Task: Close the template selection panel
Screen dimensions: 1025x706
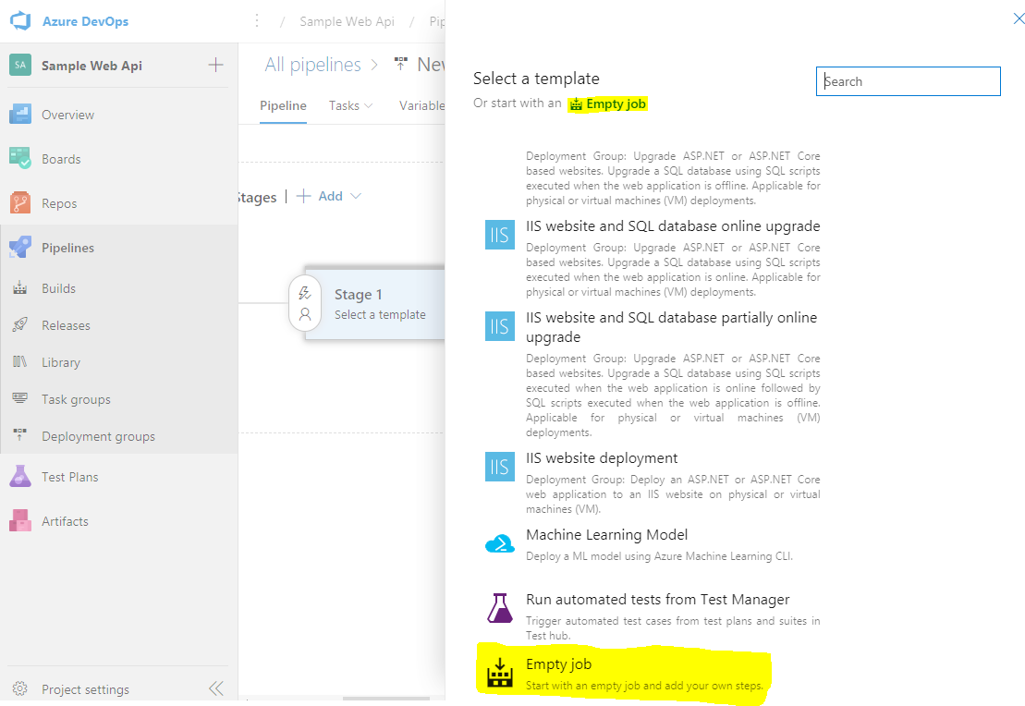Action: click(1019, 19)
